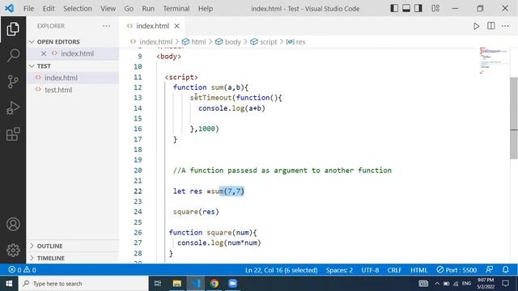Click the Windows taskbar search box

click(83, 284)
